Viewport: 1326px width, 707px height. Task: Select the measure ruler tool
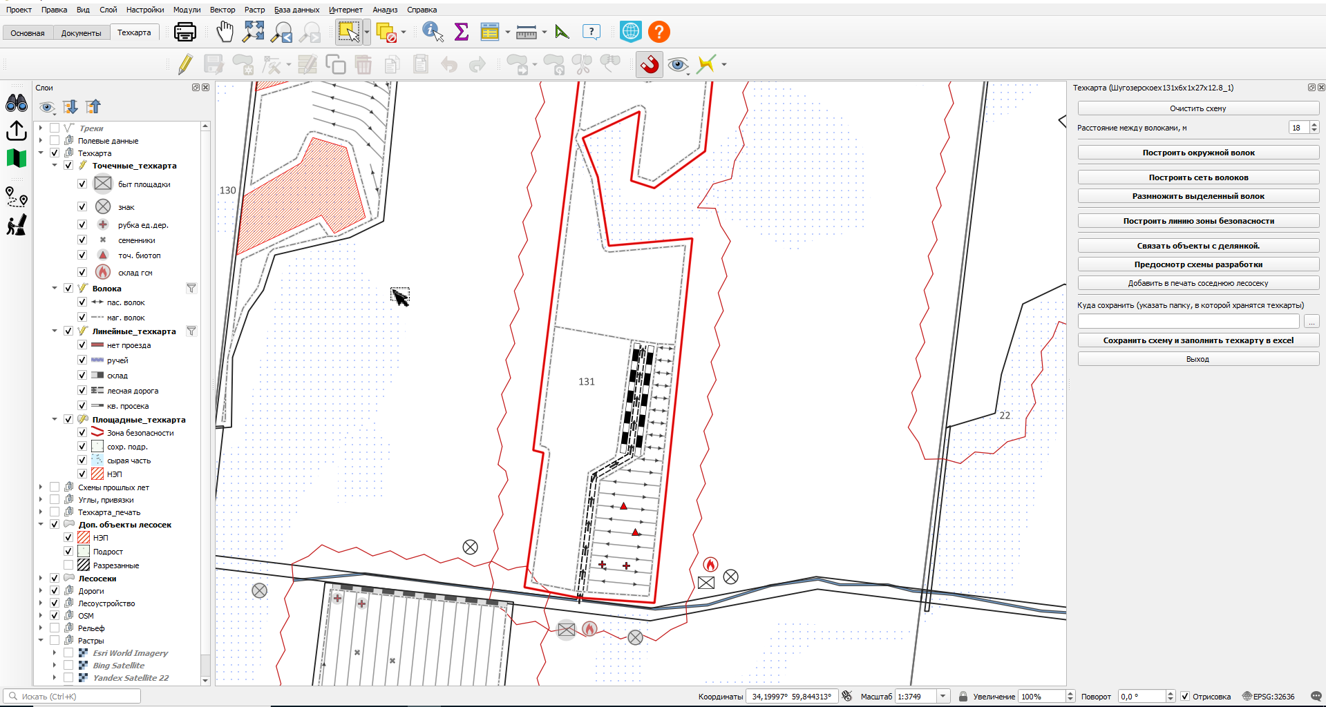click(x=527, y=32)
